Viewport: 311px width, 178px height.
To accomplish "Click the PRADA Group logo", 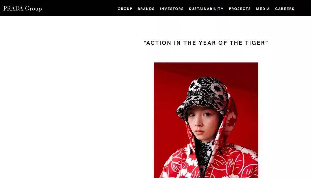I will [x=23, y=9].
